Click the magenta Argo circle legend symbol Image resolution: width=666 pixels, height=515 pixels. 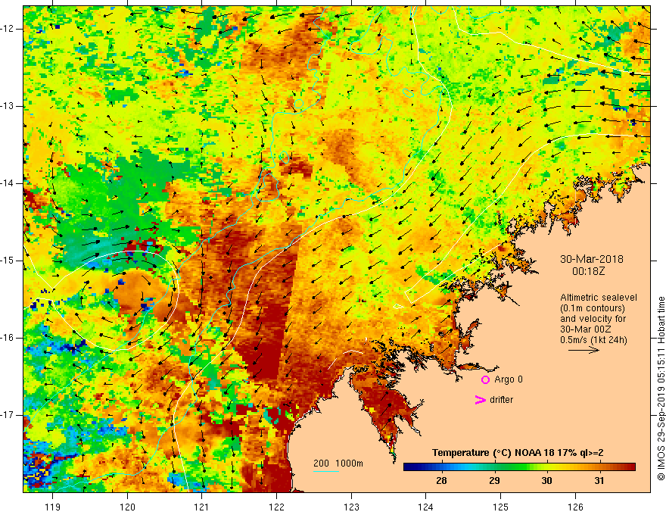(485, 380)
